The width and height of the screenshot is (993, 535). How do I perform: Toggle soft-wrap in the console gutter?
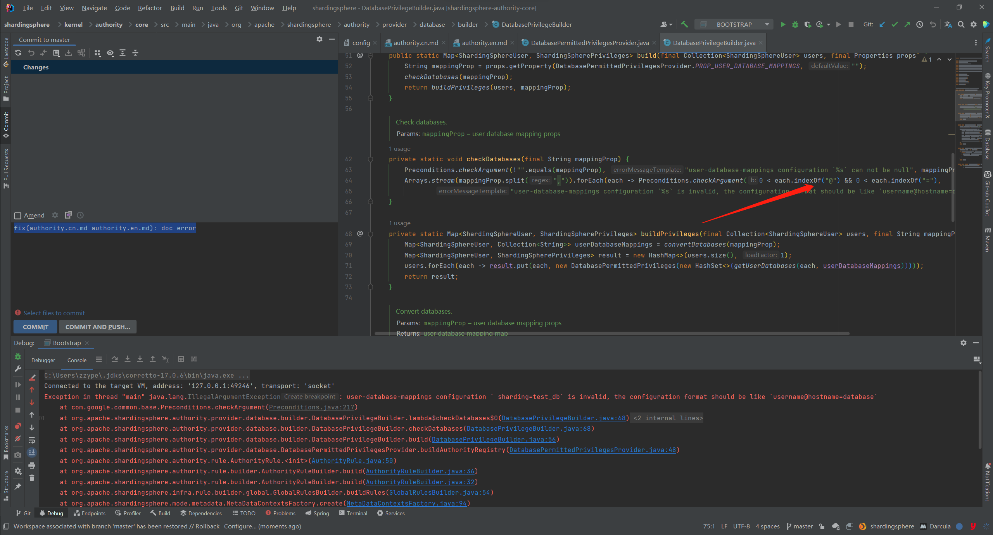pyautogui.click(x=32, y=440)
